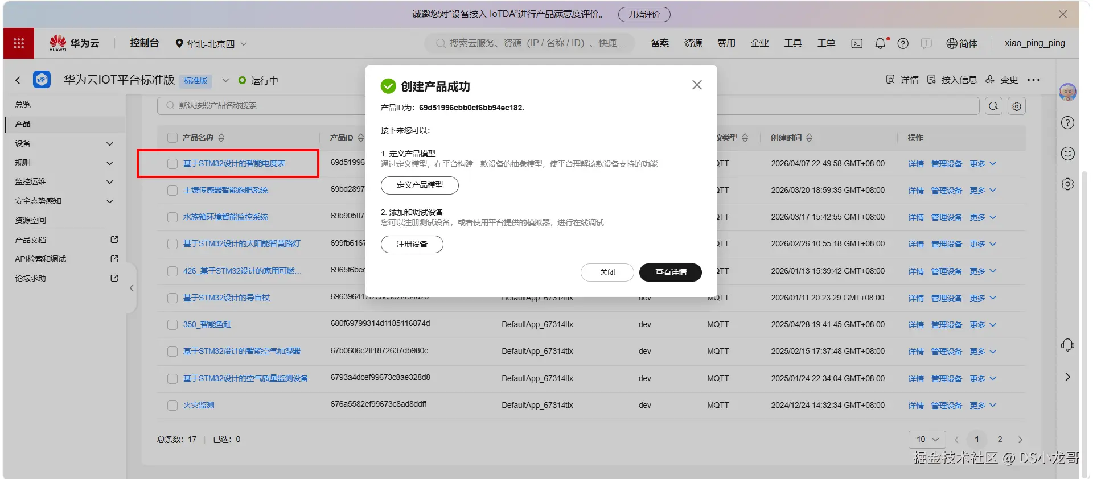Viewport: 1093px width, 479px height.
Task: Click the notification bell icon
Action: [x=880, y=43]
